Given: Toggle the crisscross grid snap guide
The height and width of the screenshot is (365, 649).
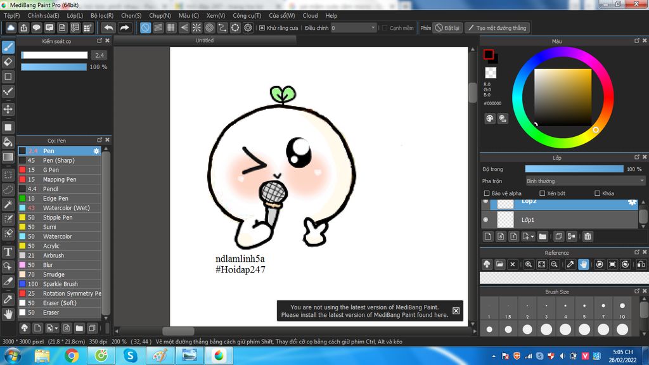Looking at the screenshot, I should tap(171, 28).
